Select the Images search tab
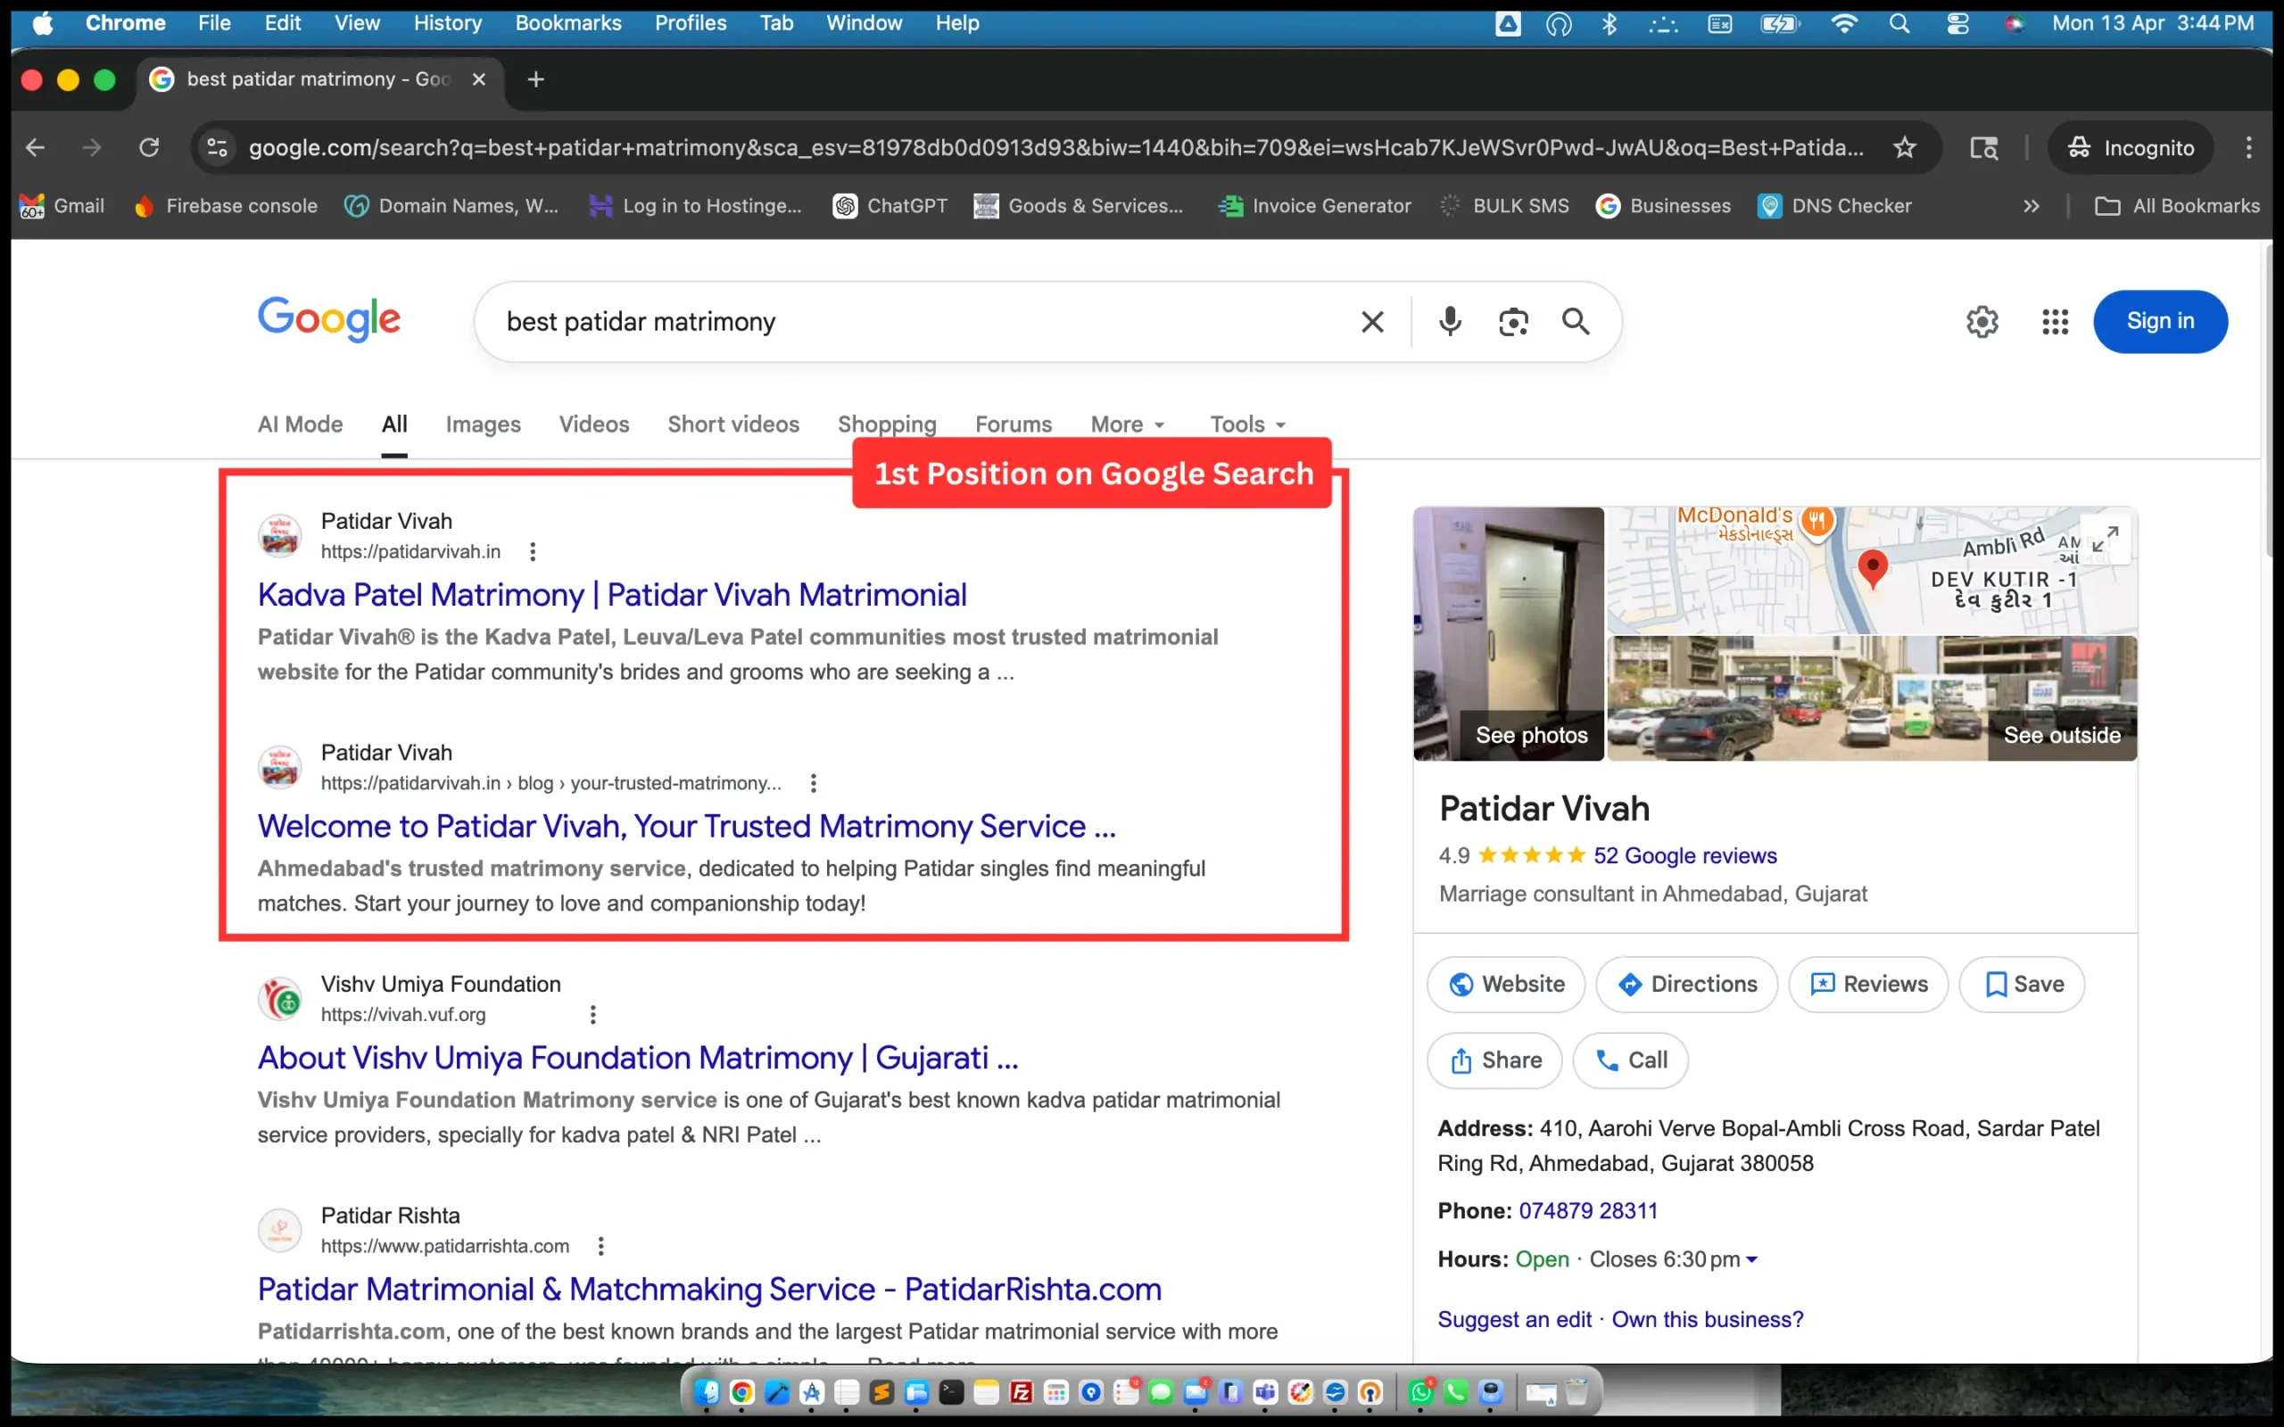2284x1427 pixels. coord(484,425)
